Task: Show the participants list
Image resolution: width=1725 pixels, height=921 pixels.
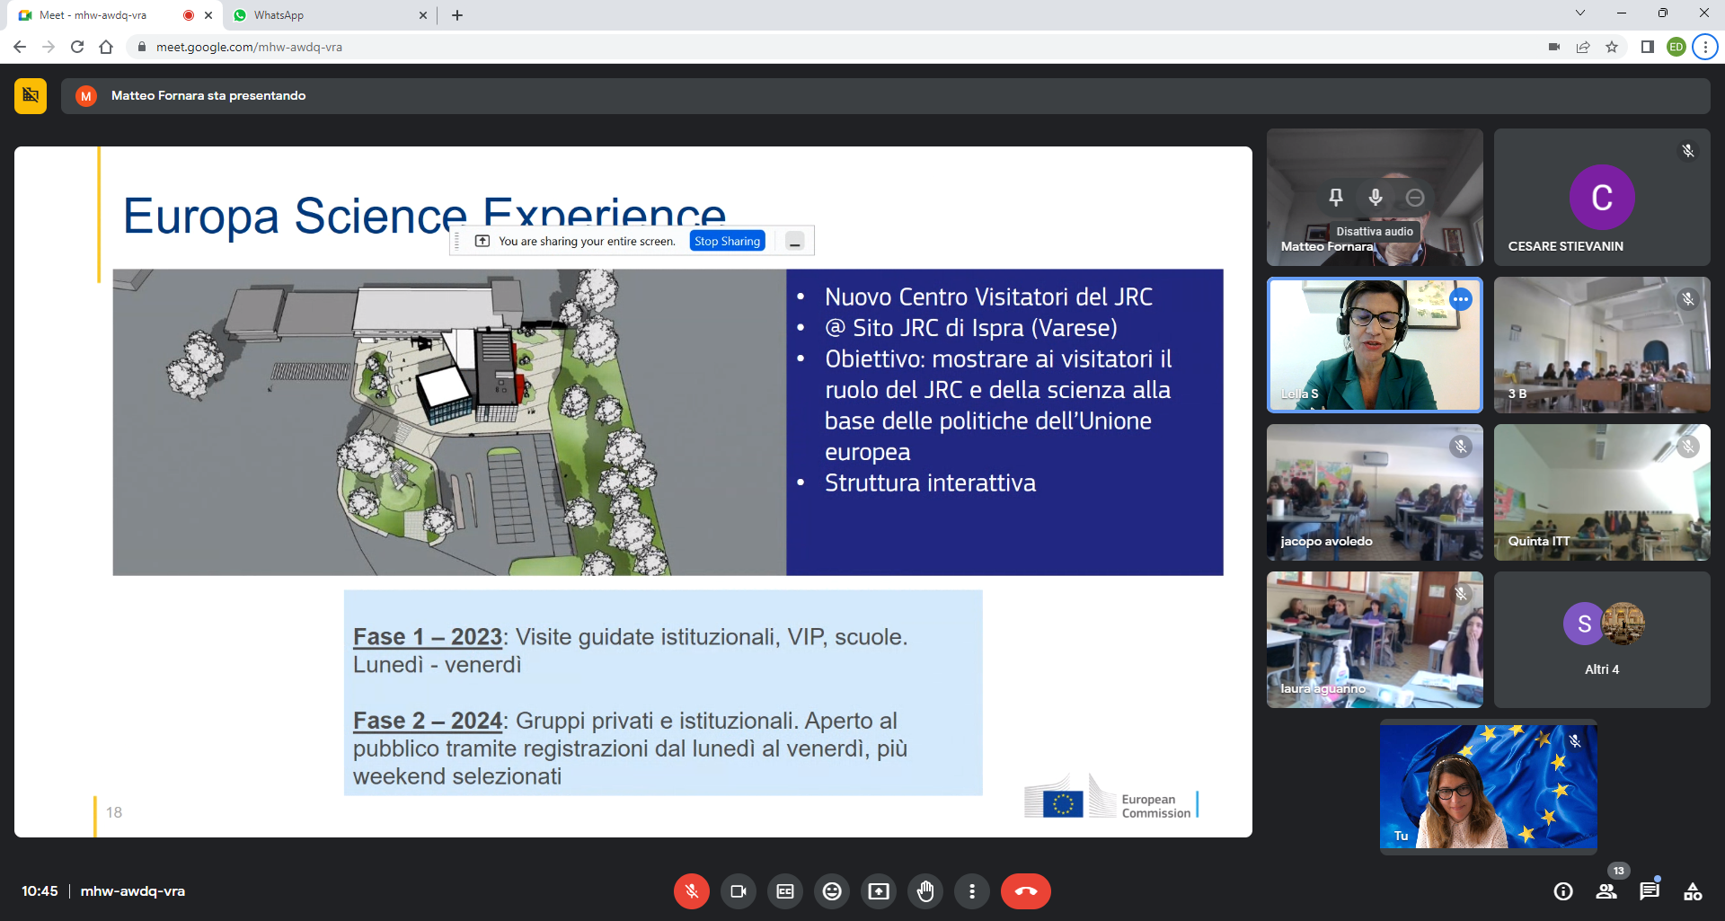Action: (1606, 891)
